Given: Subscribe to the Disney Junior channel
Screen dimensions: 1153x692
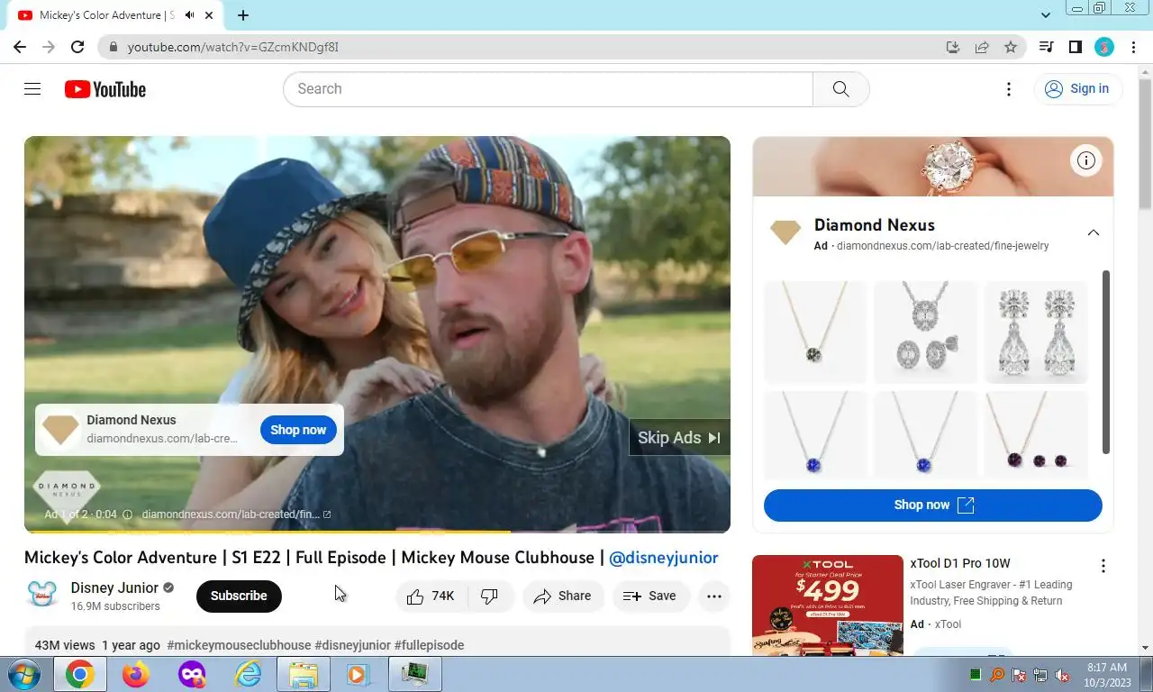Looking at the screenshot, I should click(239, 596).
